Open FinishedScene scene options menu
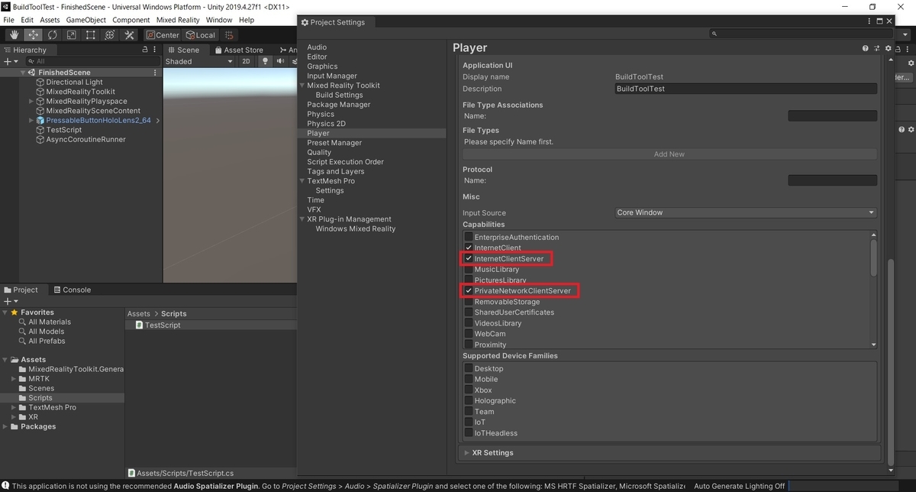Viewport: 916px width, 492px height. (156, 73)
